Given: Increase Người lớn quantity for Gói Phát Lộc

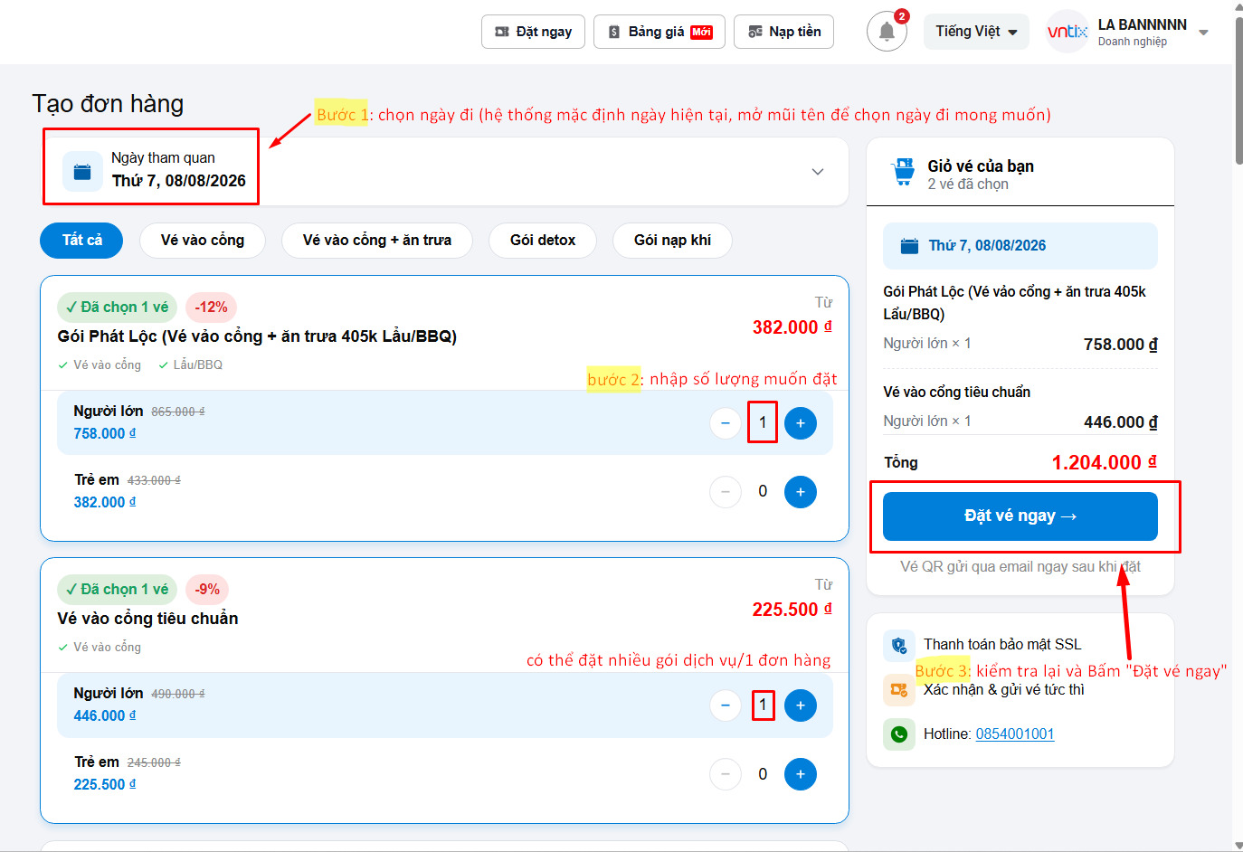Looking at the screenshot, I should (x=801, y=423).
